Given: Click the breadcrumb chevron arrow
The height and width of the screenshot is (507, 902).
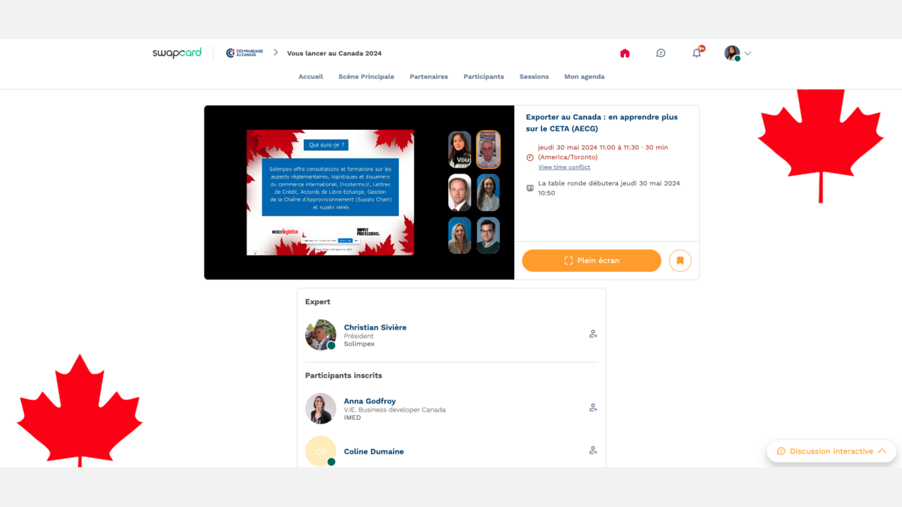Looking at the screenshot, I should point(276,53).
